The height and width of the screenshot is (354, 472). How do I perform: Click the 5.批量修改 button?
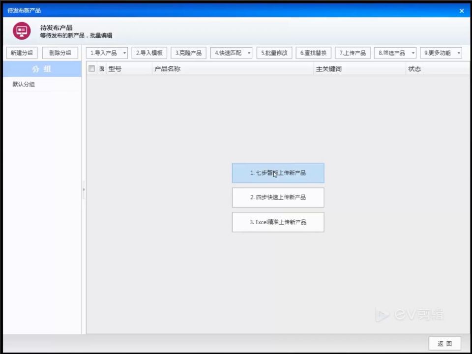pyautogui.click(x=274, y=53)
